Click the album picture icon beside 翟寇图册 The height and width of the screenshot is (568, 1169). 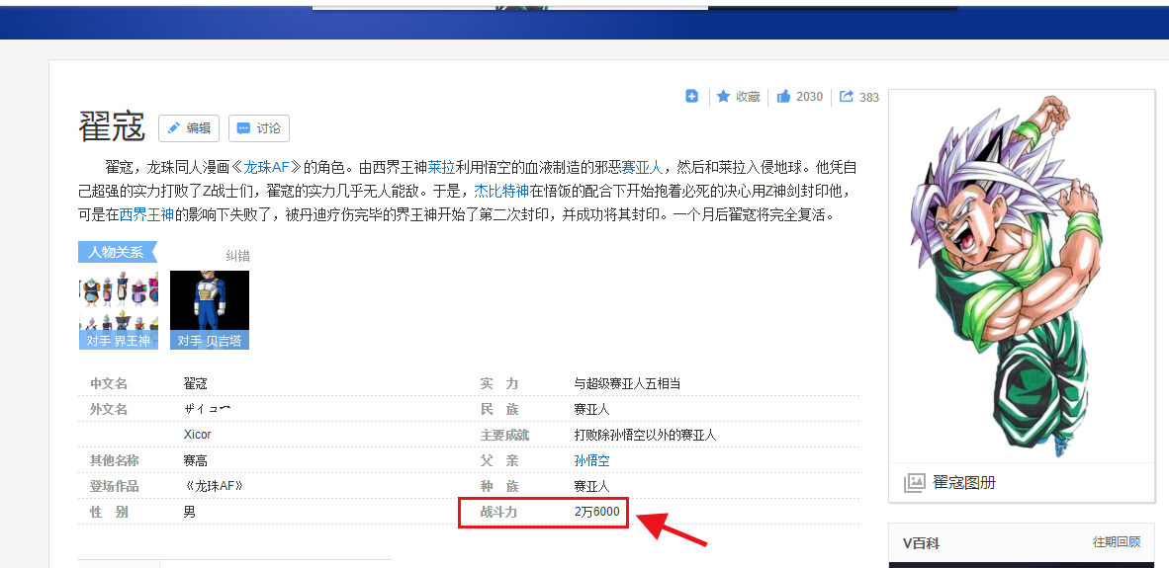(914, 482)
